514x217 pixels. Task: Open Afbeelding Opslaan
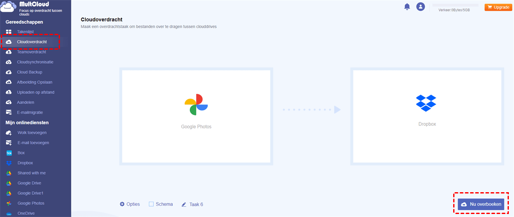[x=34, y=82]
